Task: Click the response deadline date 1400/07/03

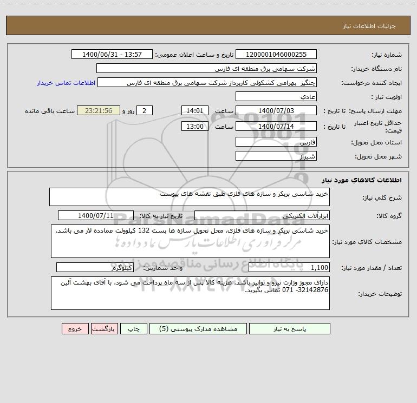Action: 276,110
